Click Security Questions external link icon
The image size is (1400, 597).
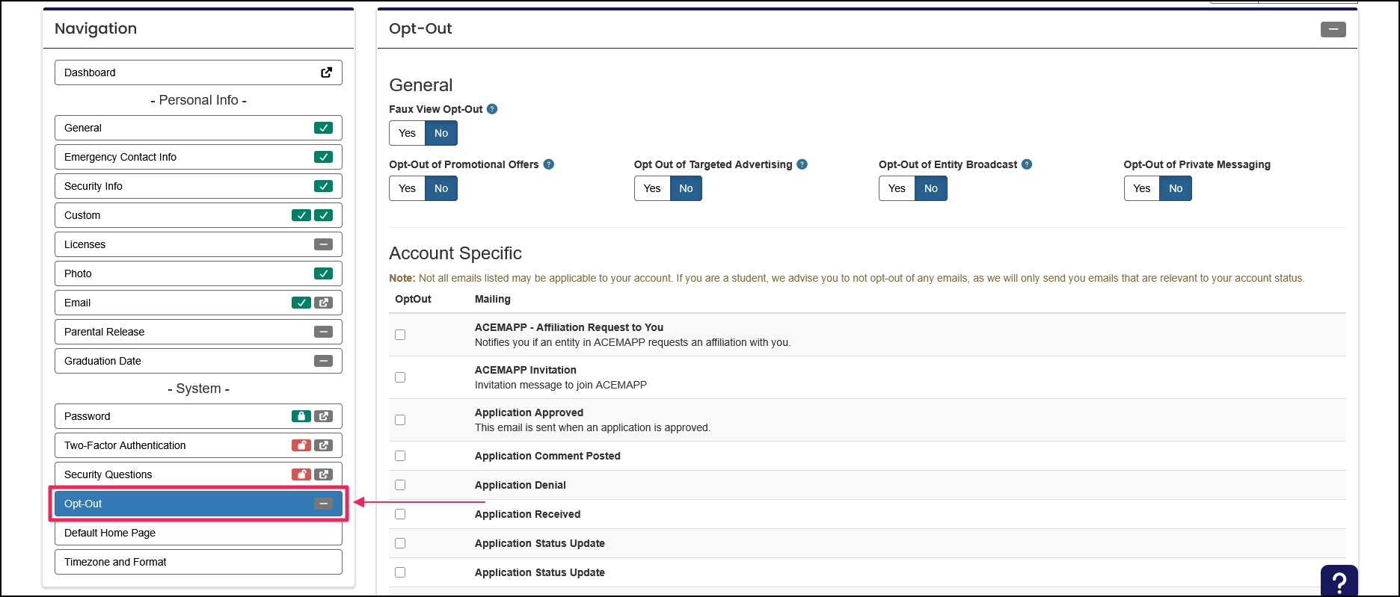323,474
